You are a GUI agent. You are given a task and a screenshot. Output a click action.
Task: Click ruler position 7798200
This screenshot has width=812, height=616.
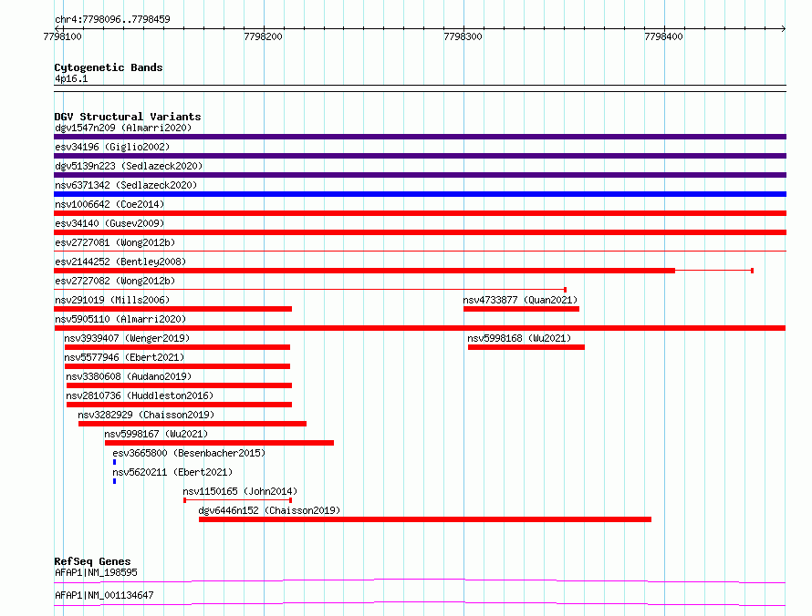[x=263, y=36]
